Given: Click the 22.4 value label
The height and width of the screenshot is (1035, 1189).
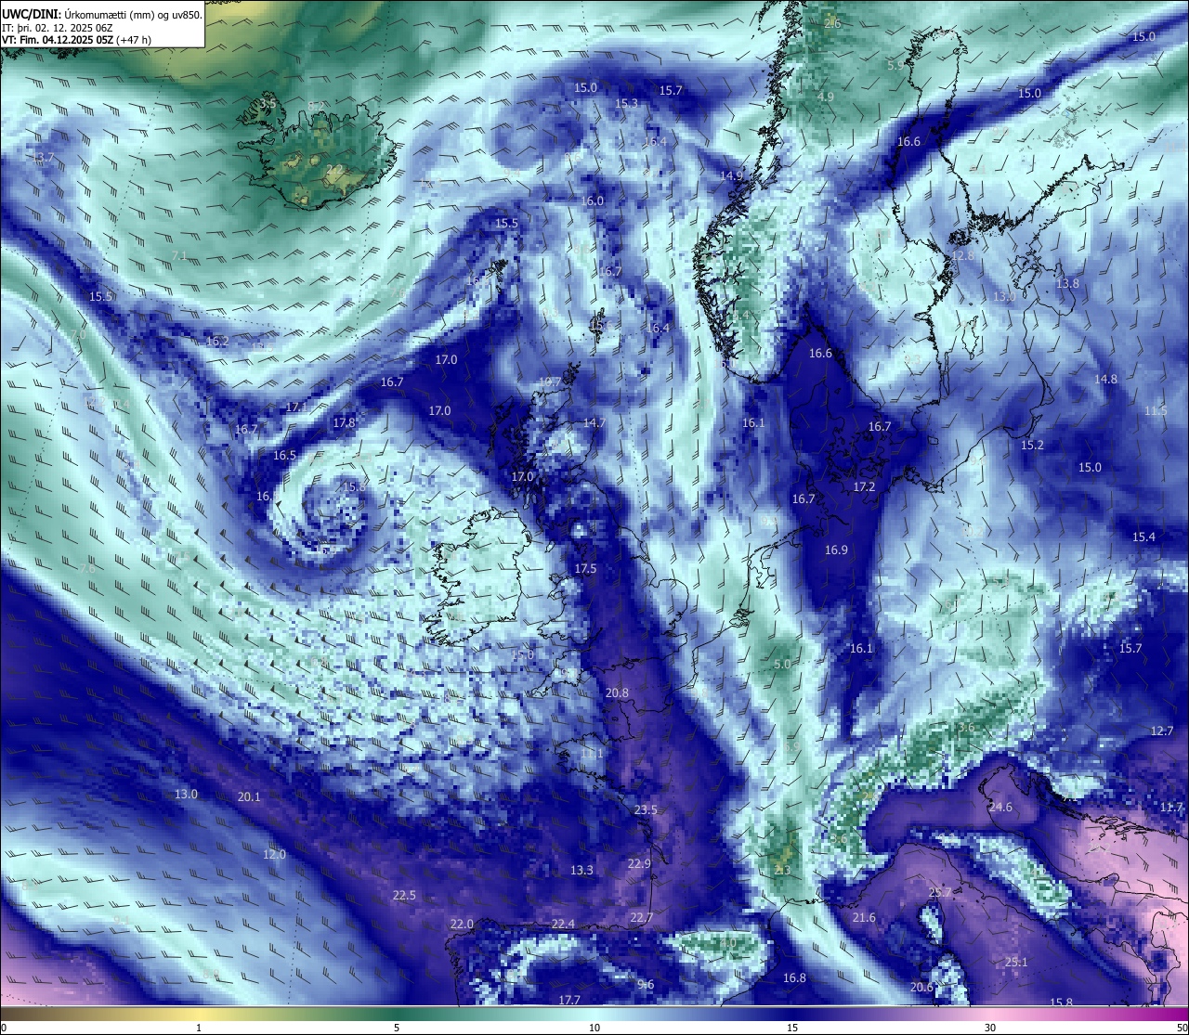Looking at the screenshot, I should point(563,924).
